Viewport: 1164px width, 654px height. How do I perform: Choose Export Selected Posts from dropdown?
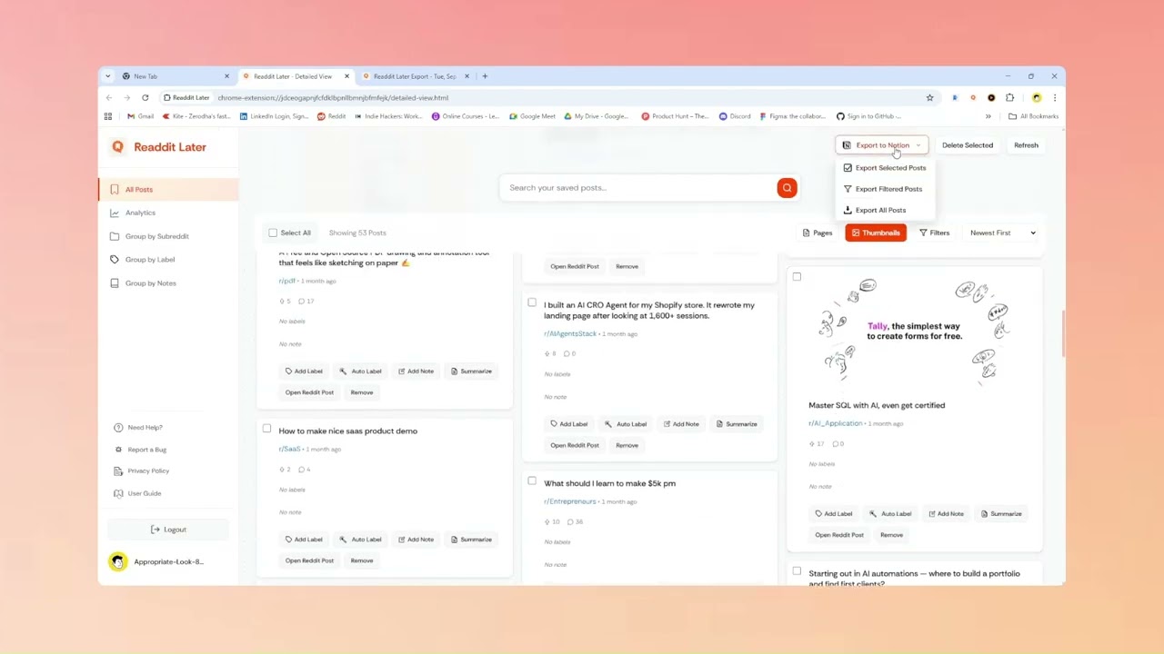tap(884, 168)
